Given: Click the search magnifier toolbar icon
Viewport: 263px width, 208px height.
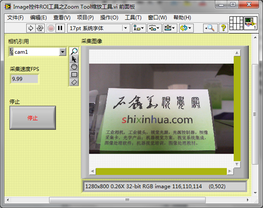Looking at the screenshot, I should [210, 28].
